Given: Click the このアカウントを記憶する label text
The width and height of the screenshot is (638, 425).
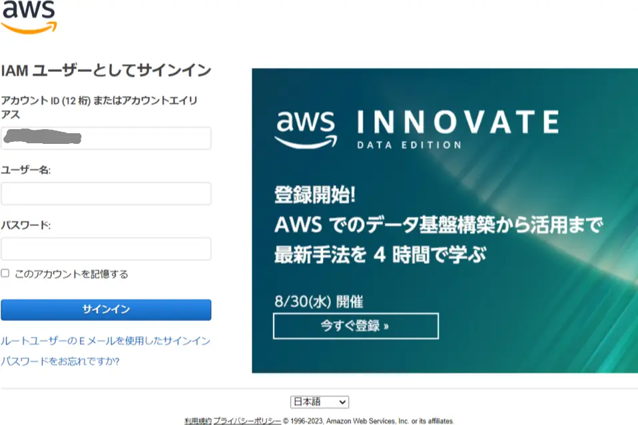Looking at the screenshot, I should [x=71, y=274].
